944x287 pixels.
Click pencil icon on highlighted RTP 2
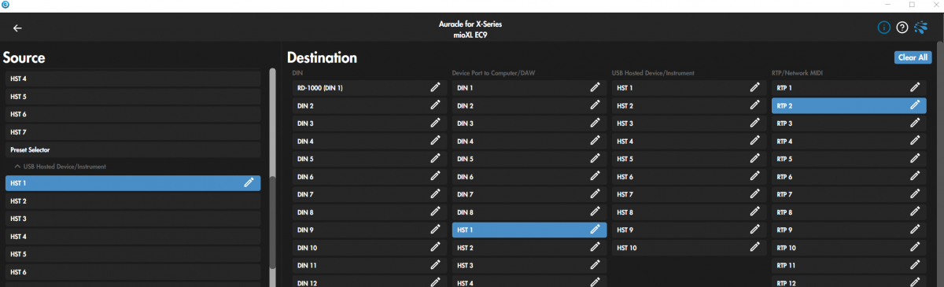(x=915, y=105)
